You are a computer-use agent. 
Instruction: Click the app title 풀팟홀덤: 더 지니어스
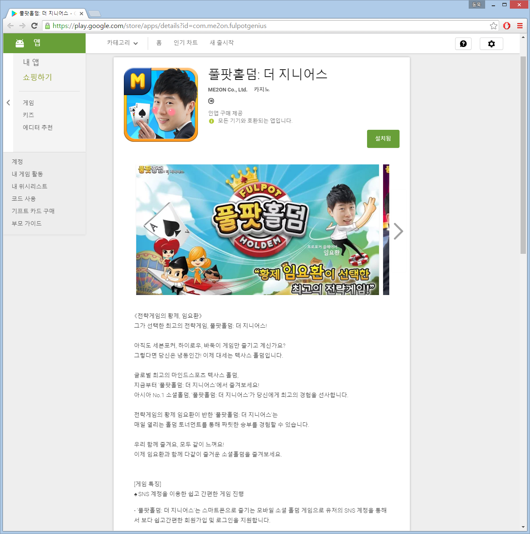coord(268,74)
